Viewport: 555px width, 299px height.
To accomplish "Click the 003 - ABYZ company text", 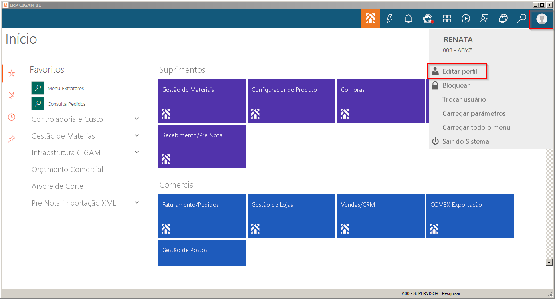I will tap(458, 51).
